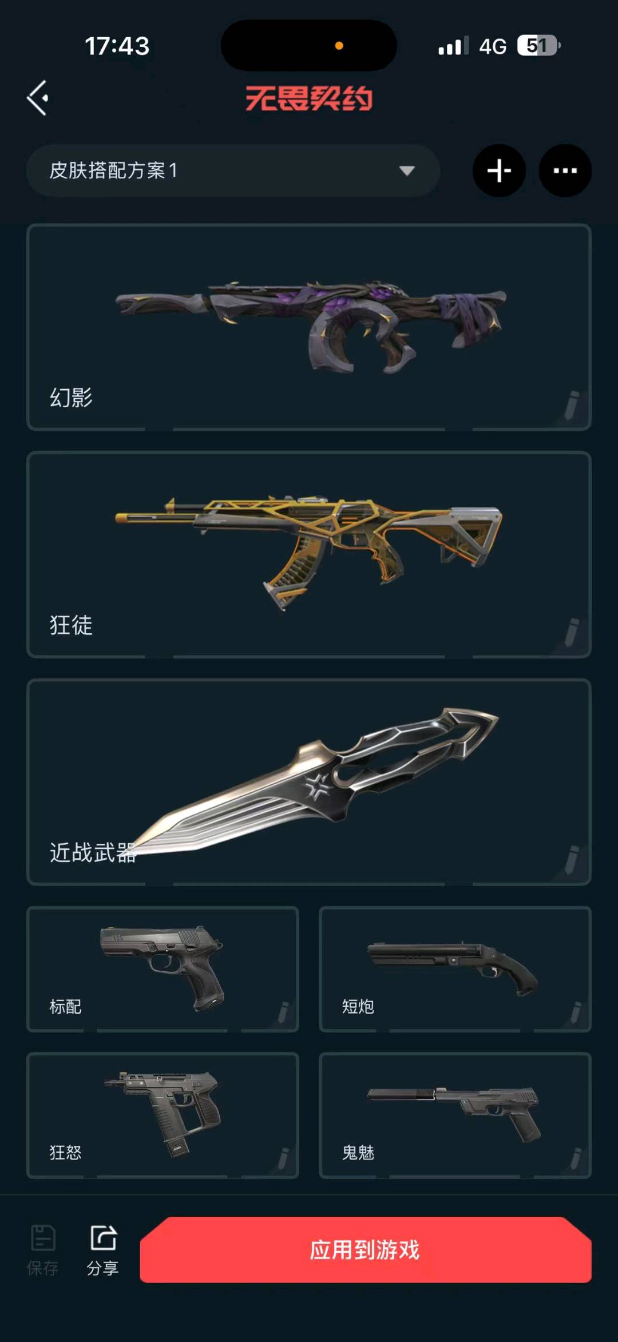
Task: Add a new skin loadout with plus icon
Action: point(499,170)
